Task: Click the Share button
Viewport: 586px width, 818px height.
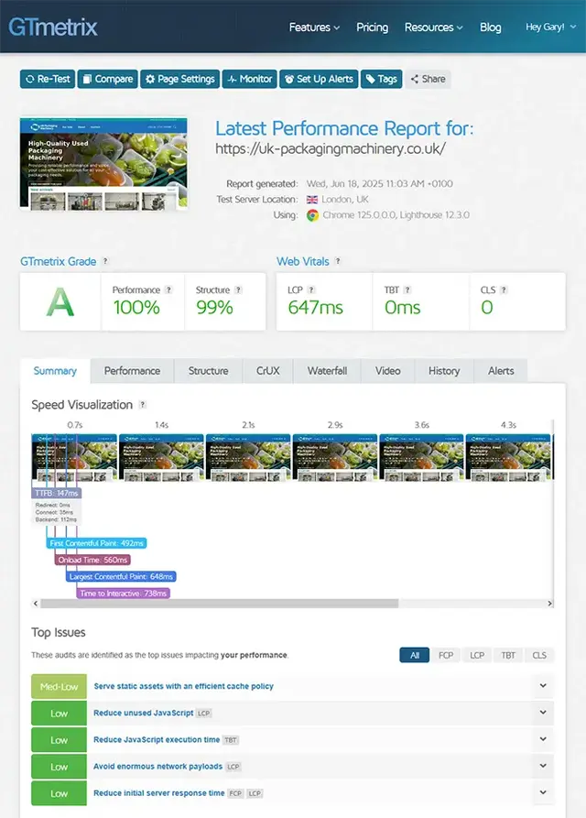Action: click(x=428, y=79)
